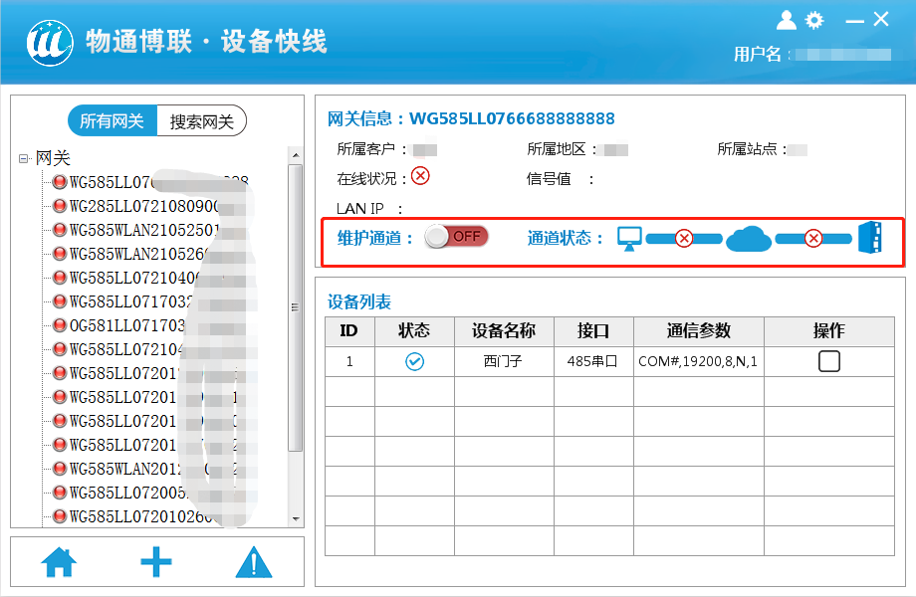Screen dimensions: 916x597
Task: Click scroll-up arrow of gateway list
Action: point(295,155)
